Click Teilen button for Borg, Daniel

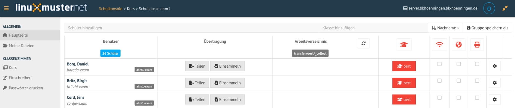(197, 66)
